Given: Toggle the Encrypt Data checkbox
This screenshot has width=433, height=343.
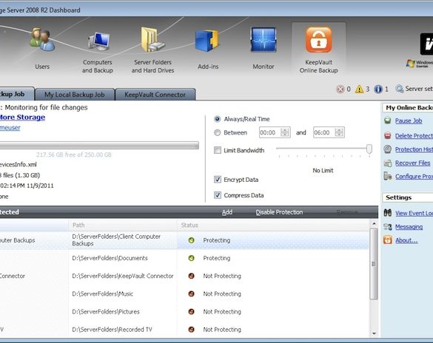Looking at the screenshot, I should tap(218, 180).
